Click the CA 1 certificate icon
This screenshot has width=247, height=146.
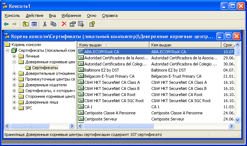pyautogui.click(x=81, y=106)
